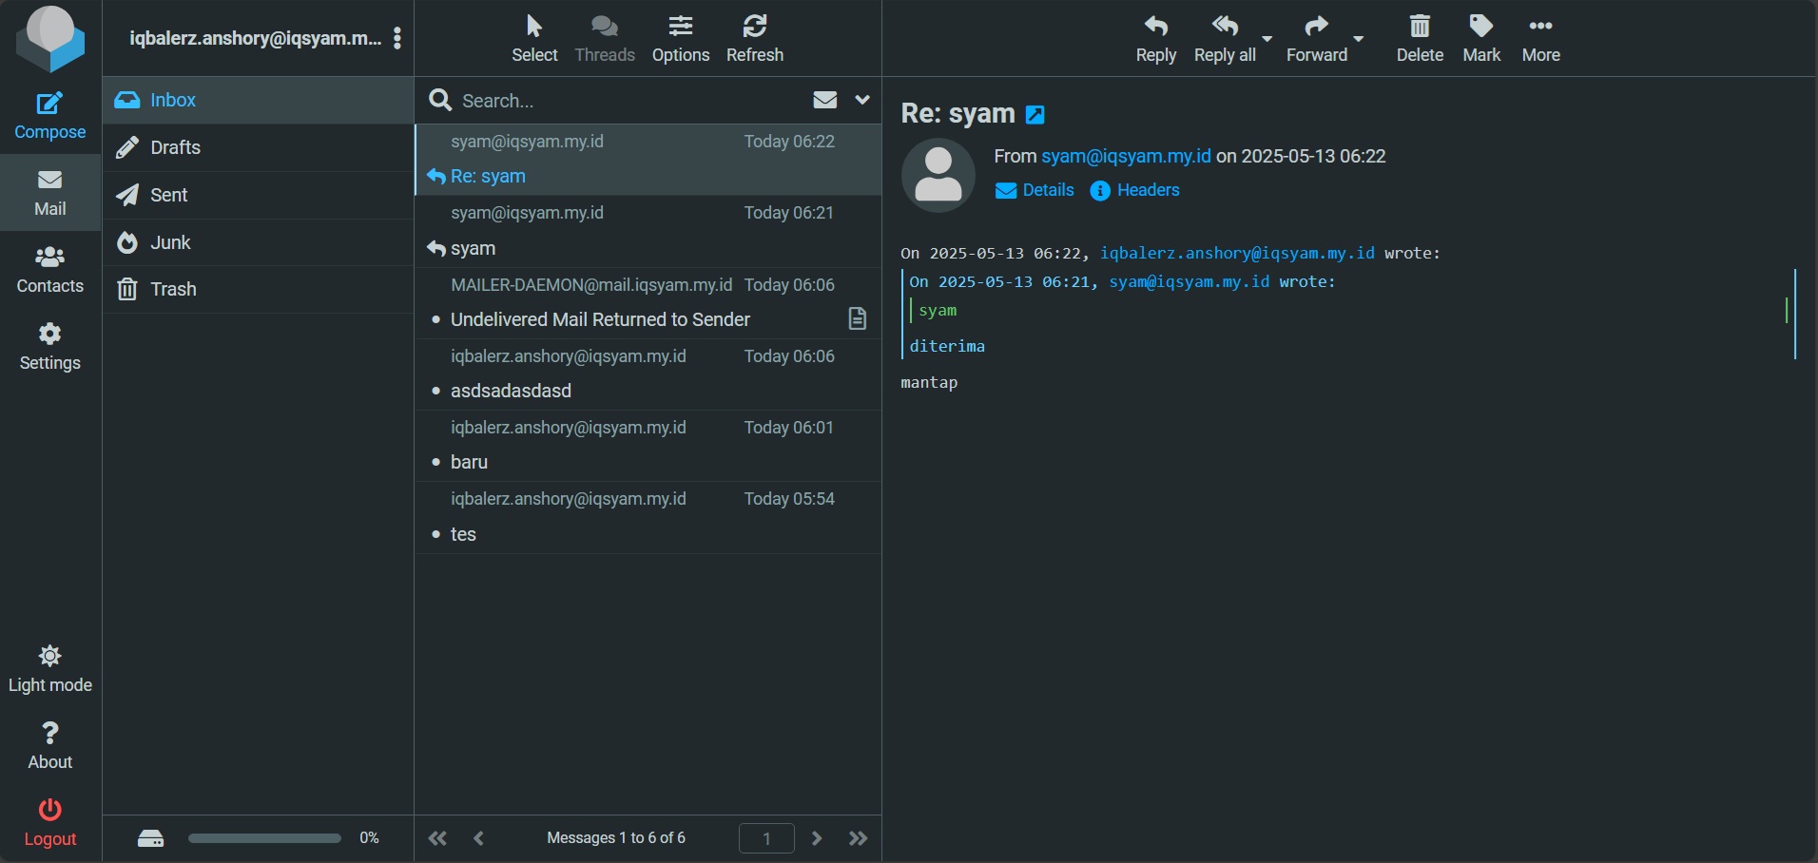Click the page number input field
The height and width of the screenshot is (863, 1818).
click(765, 838)
